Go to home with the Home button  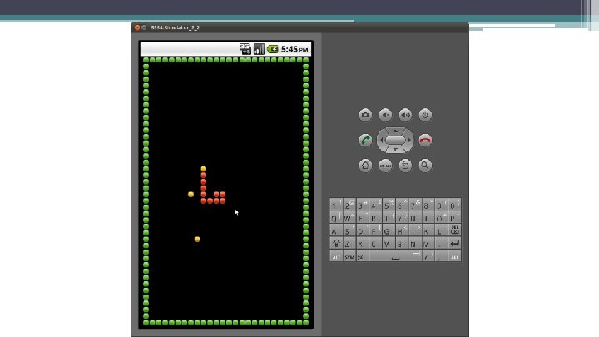click(x=365, y=166)
